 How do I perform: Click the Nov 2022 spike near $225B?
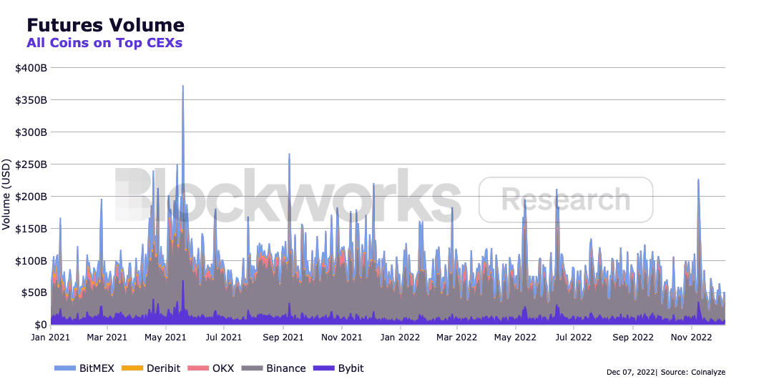[x=698, y=182]
